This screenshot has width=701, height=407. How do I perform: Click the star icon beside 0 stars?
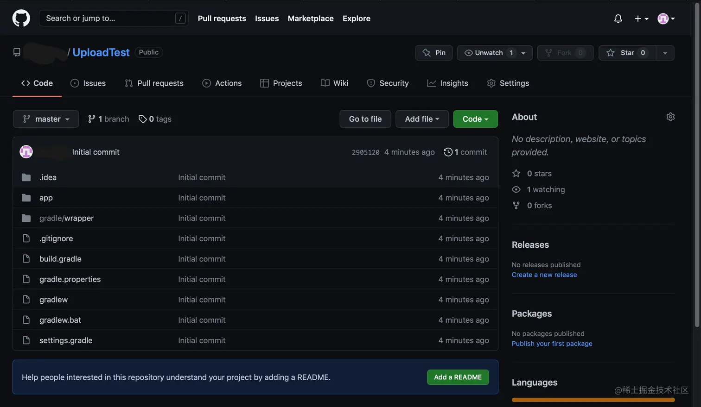tap(516, 173)
